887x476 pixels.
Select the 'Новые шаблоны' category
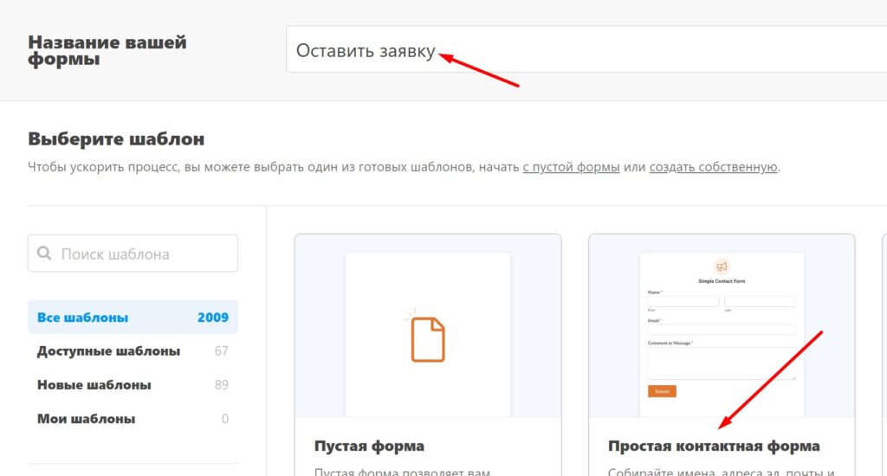133,385
